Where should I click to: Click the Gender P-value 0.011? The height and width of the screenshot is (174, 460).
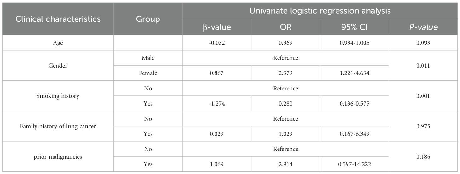point(423,66)
